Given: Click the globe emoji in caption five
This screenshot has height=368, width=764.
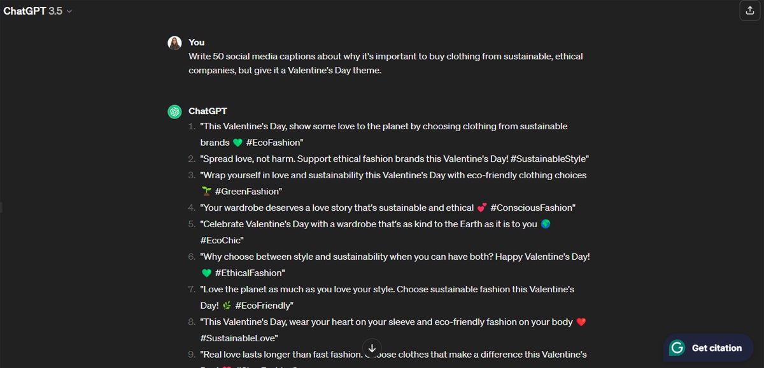Looking at the screenshot, I should click(x=546, y=224).
